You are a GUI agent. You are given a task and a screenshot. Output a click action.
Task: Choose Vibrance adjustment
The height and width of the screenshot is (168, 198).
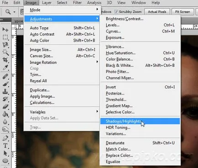140,47
